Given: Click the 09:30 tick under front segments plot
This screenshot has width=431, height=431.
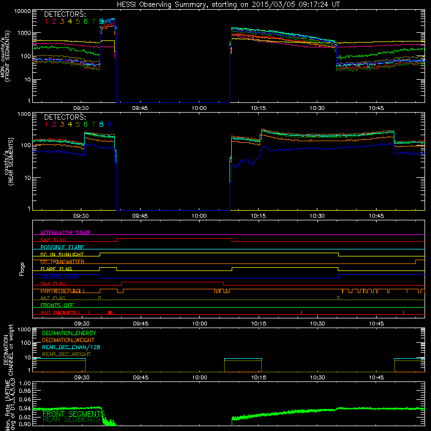Looking at the screenshot, I should pos(81,108).
